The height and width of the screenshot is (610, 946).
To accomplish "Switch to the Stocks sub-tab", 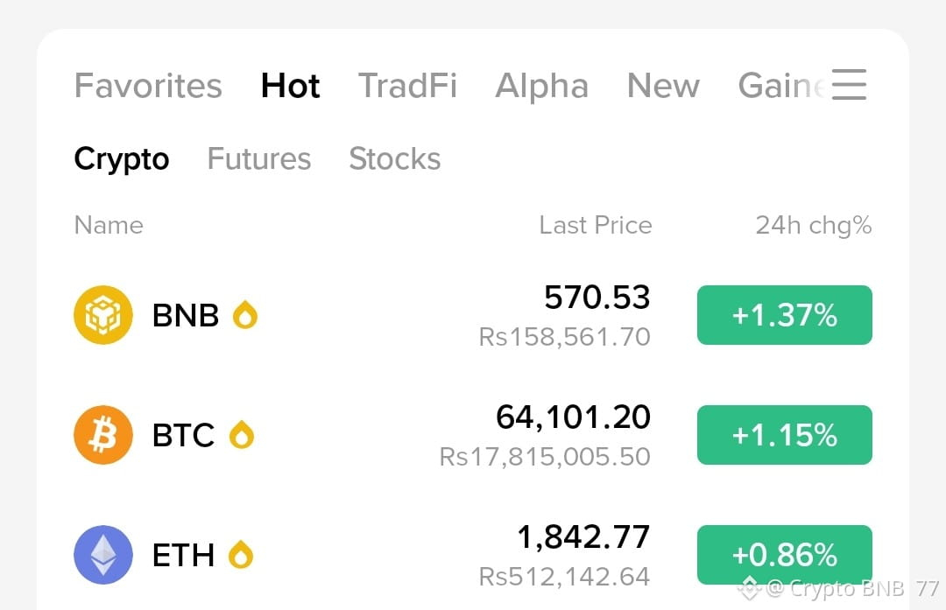I will click(394, 158).
